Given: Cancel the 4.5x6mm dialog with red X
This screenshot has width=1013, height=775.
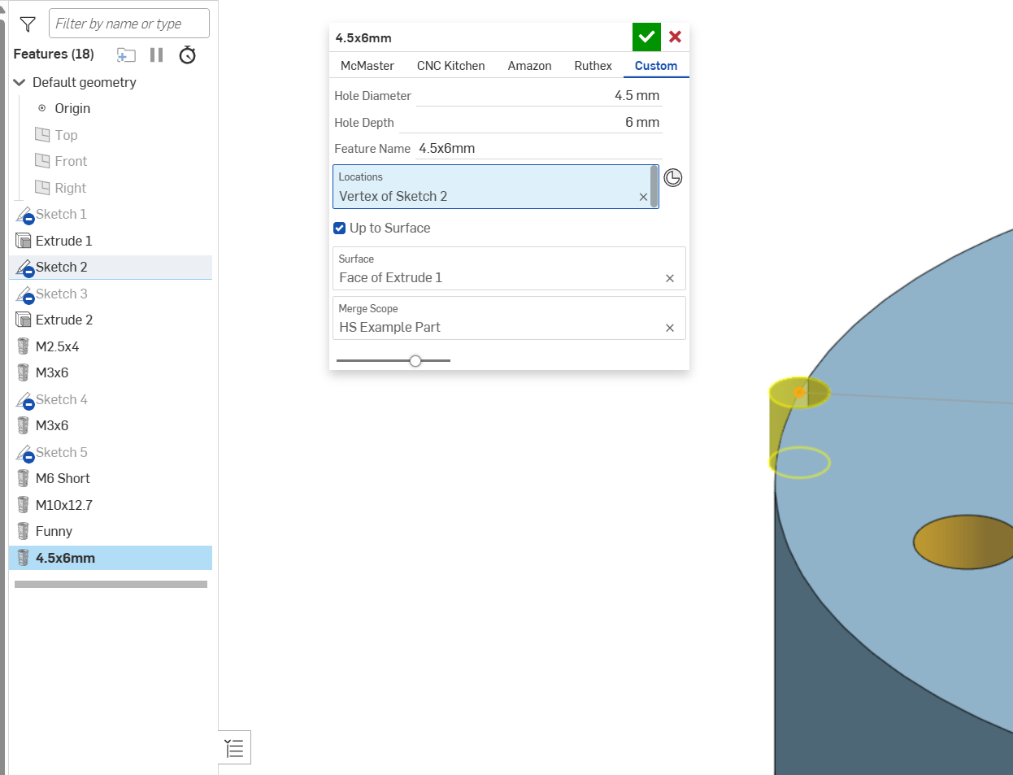Looking at the screenshot, I should tap(675, 37).
